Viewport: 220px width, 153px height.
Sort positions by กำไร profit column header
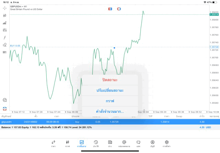pyautogui.click(x=202, y=116)
